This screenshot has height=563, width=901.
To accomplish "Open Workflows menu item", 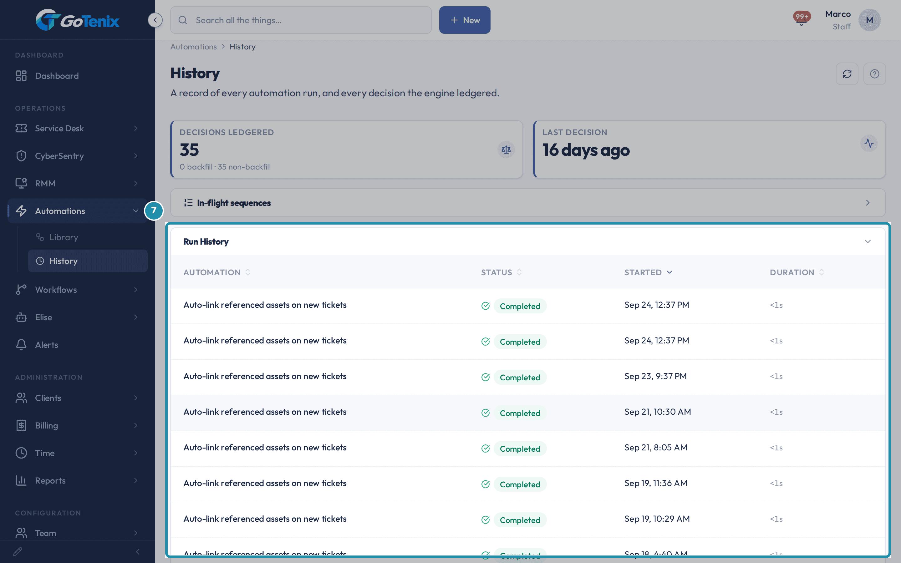I will (x=78, y=289).
